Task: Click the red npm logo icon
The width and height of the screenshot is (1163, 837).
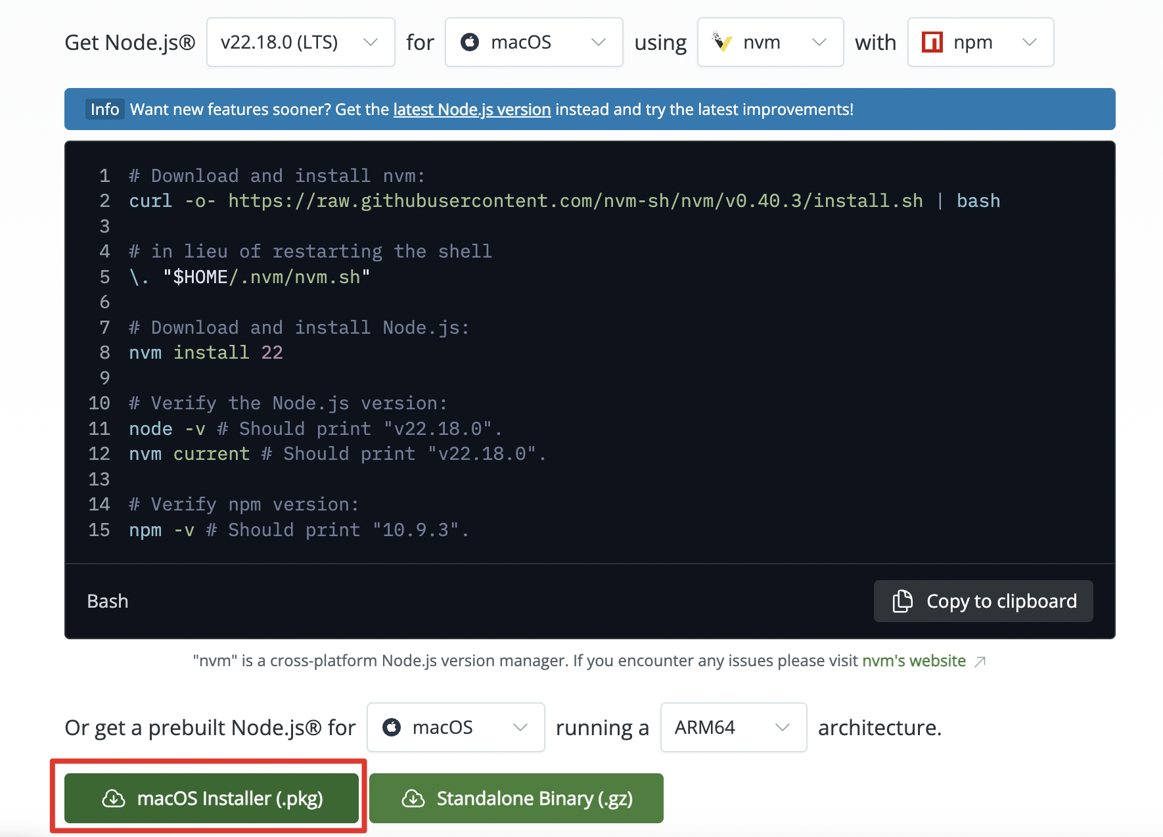Action: pyautogui.click(x=932, y=42)
